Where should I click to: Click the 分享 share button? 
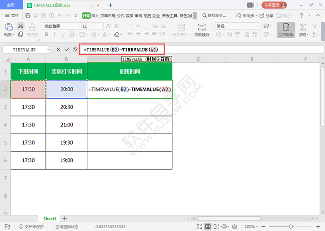click(x=266, y=15)
